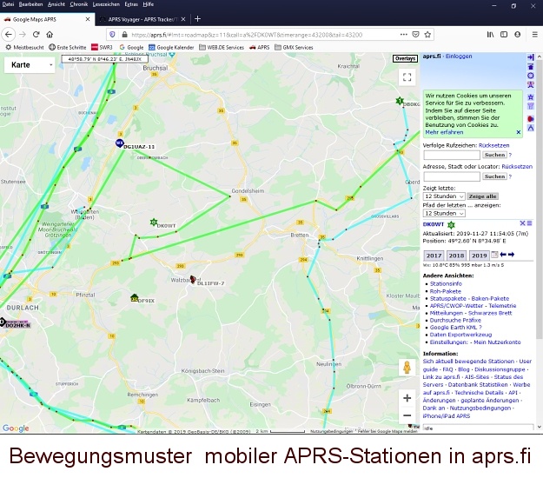Select the 2018 year tab
The width and height of the screenshot is (543, 478).
[x=456, y=256]
